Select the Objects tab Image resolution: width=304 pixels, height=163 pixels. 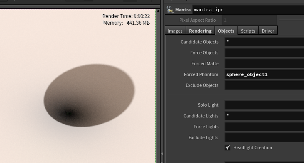pos(226,31)
